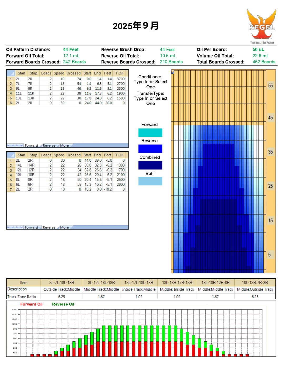This screenshot has width=284, height=387.
Task: Click the last-sheet arrow in the lower table
Action: tap(21, 227)
